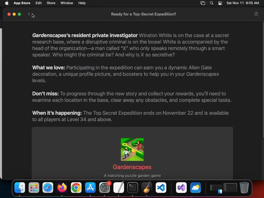Launch Safari from the dock
This screenshot has height=198, width=264.
pos(48,188)
